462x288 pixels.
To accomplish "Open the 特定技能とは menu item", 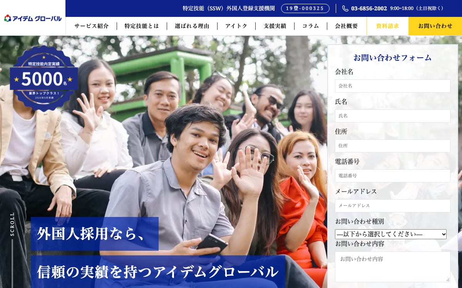I will coord(142,26).
